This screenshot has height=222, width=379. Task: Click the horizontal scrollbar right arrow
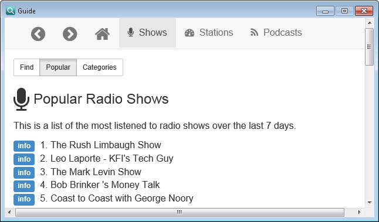(360, 213)
